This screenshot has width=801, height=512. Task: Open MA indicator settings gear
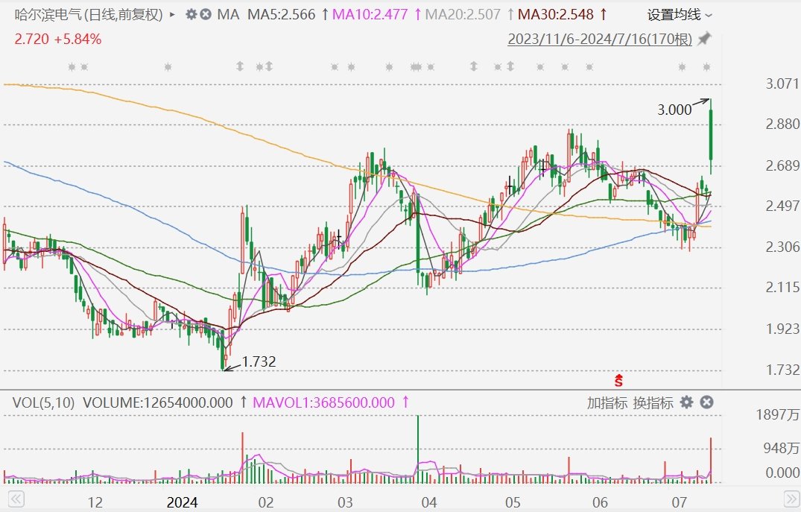click(191, 14)
